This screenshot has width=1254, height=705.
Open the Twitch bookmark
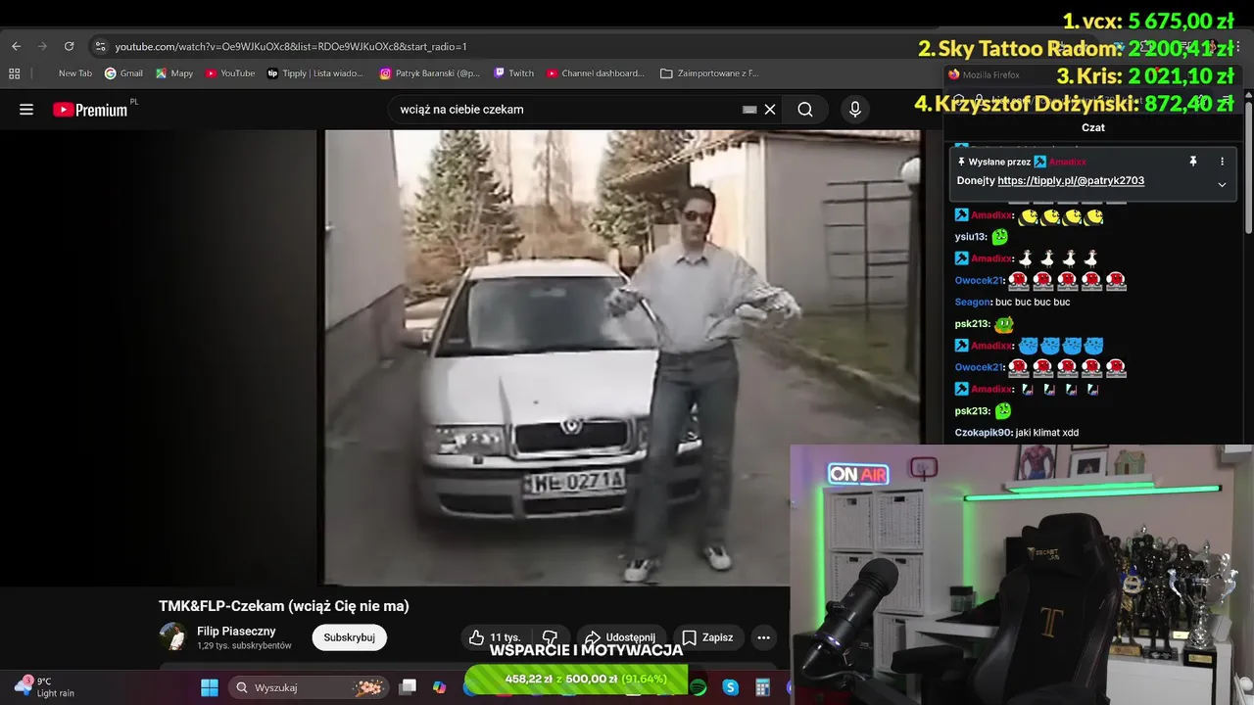pyautogui.click(x=514, y=73)
